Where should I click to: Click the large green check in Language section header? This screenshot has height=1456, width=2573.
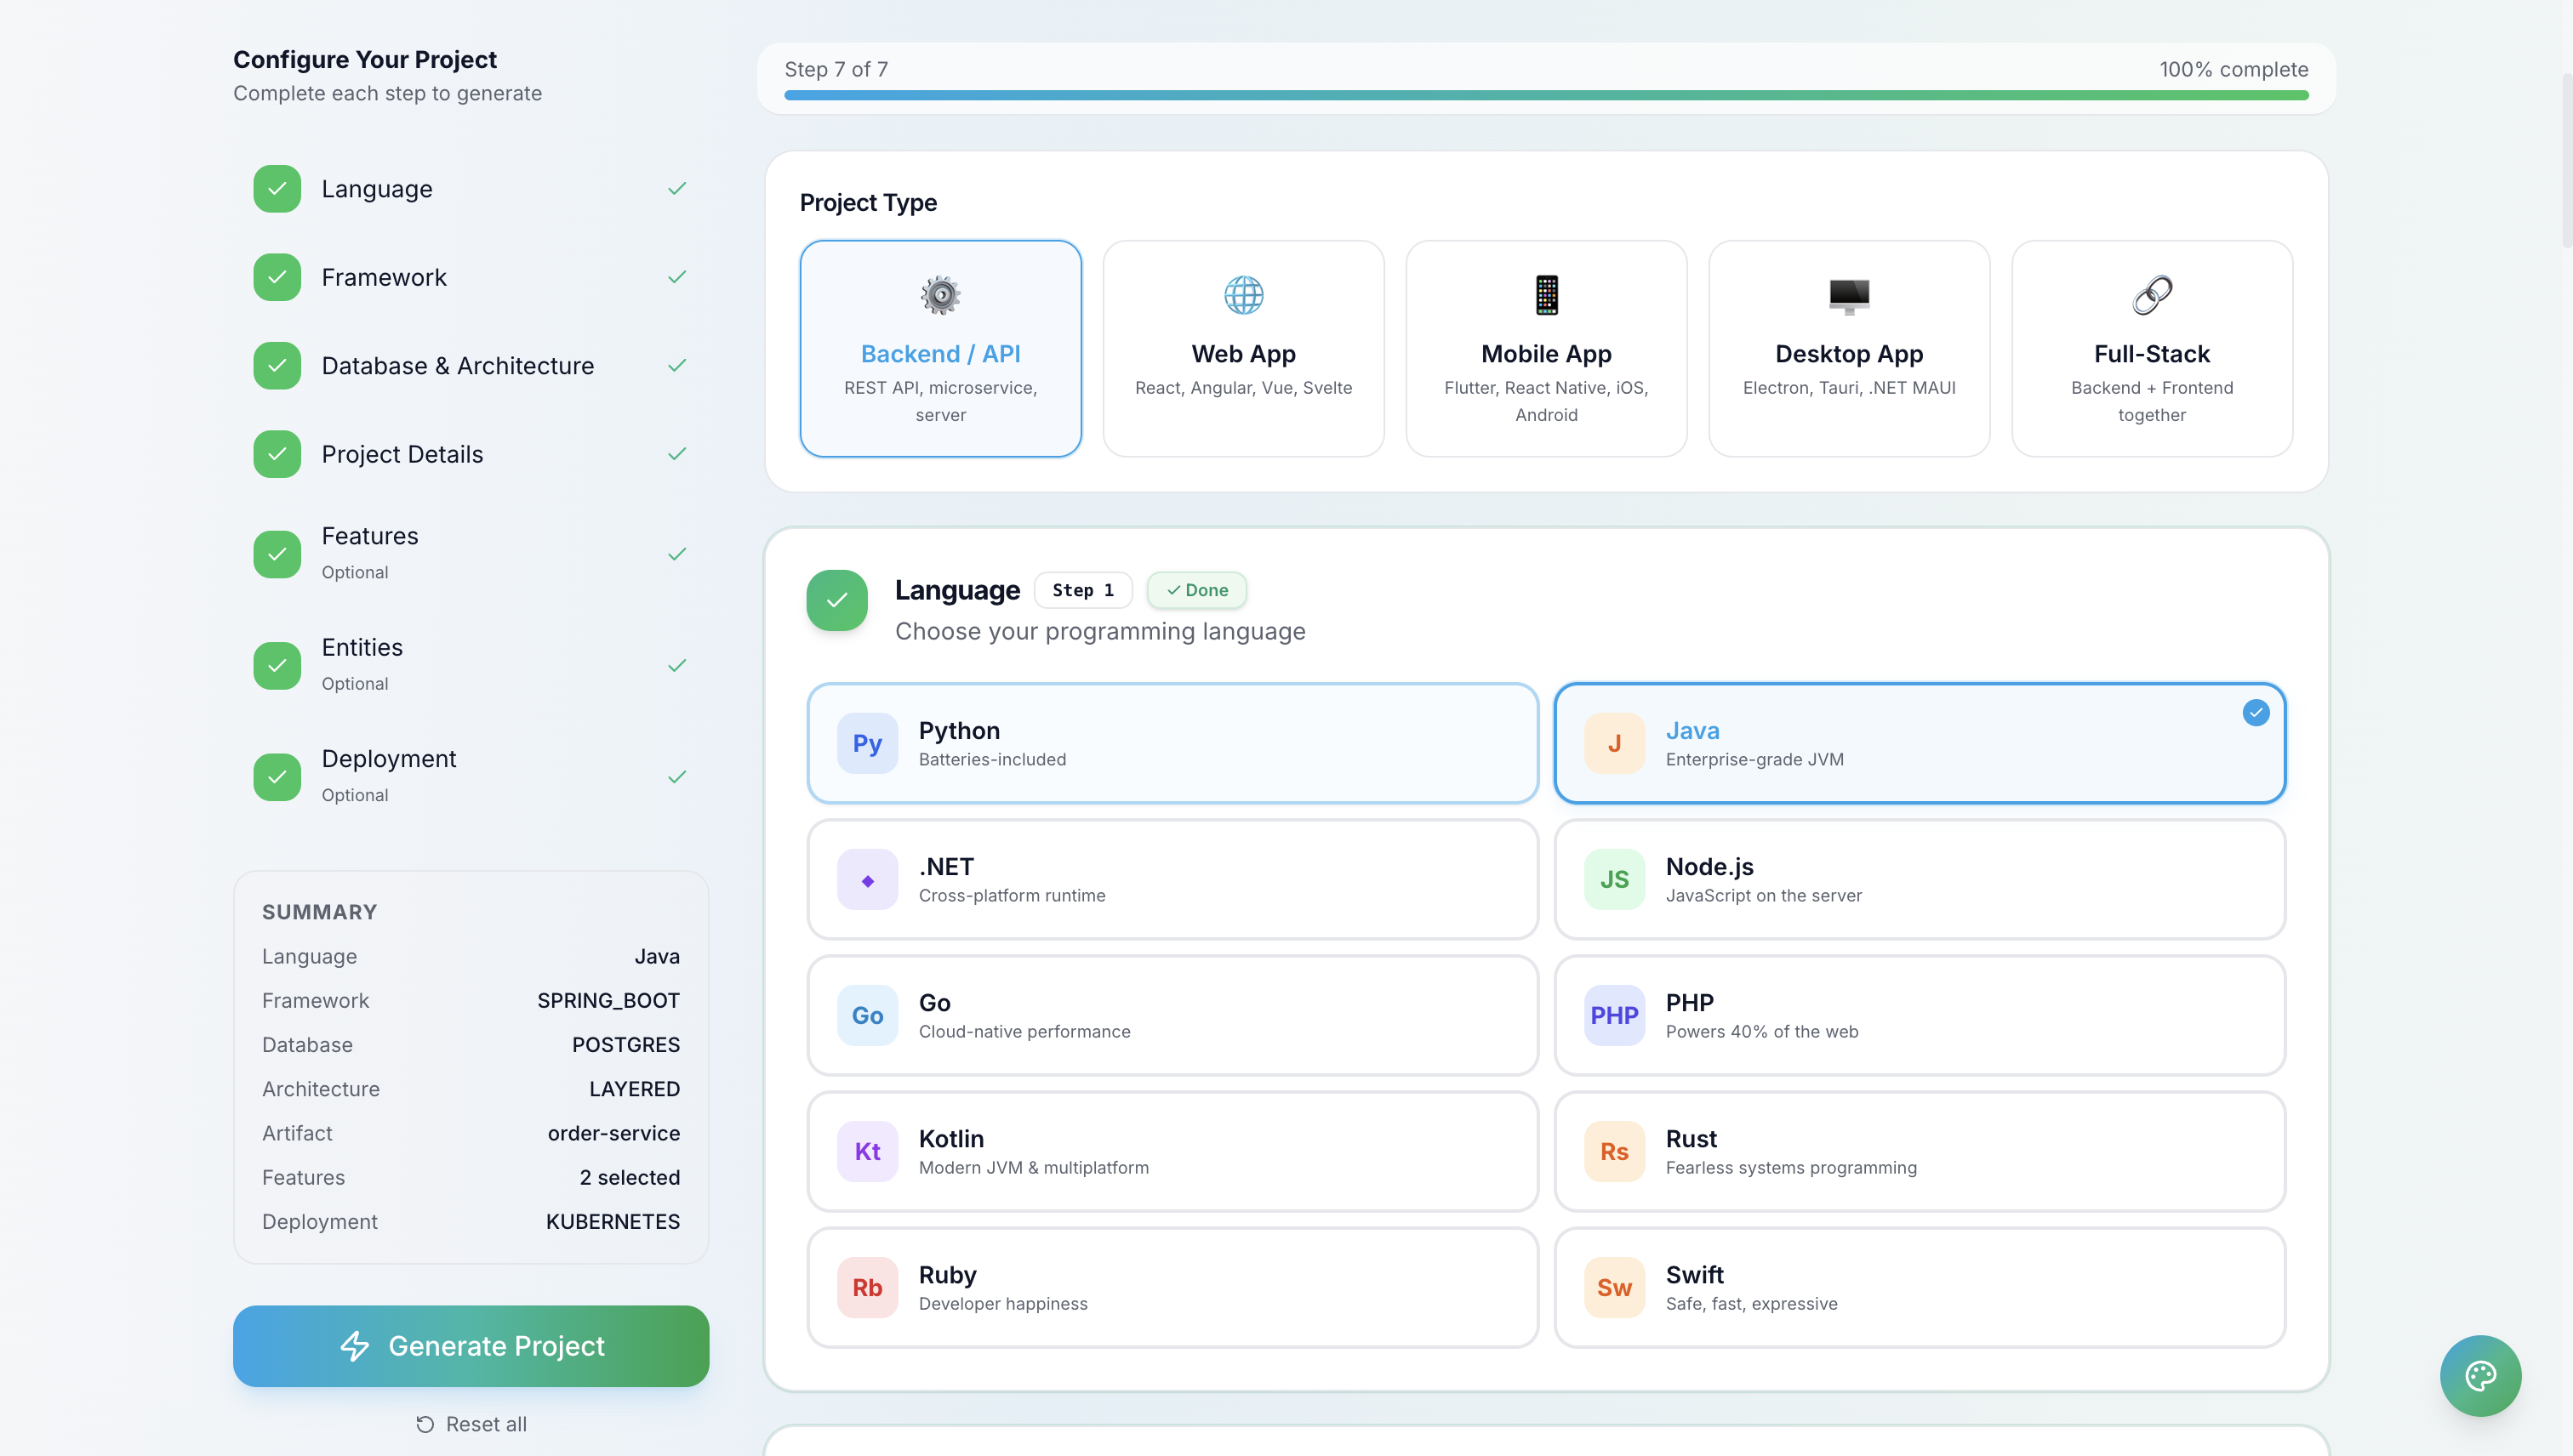(837, 600)
